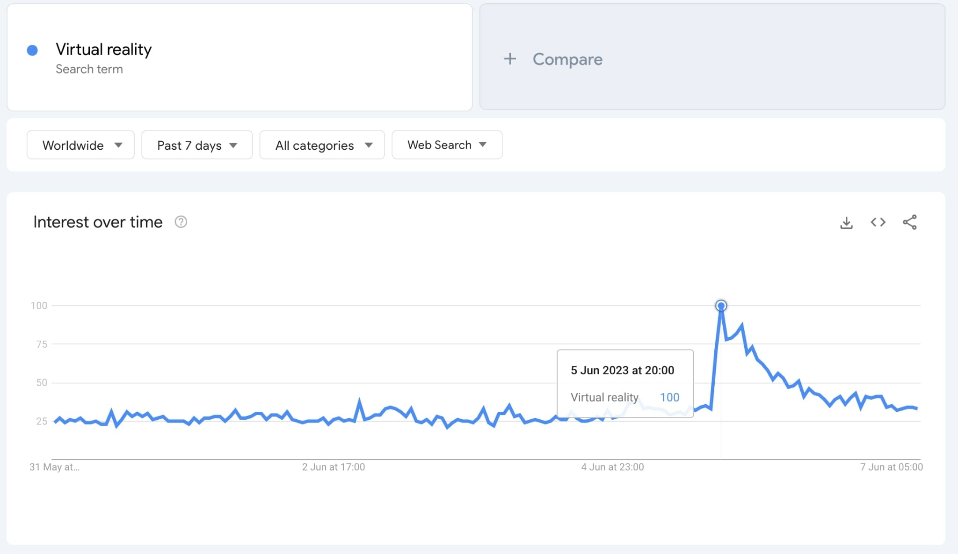Select the peak data point at 100
Image resolution: width=958 pixels, height=554 pixels.
tap(721, 306)
